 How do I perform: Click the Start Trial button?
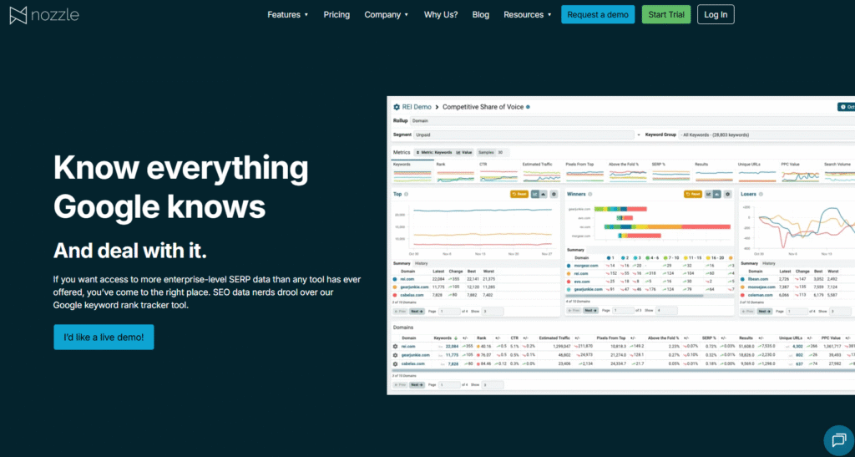665,14
